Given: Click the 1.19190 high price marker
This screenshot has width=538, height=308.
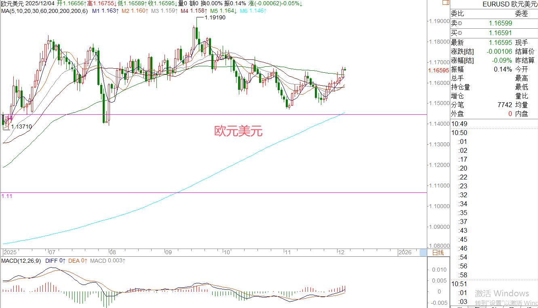Looking at the screenshot, I should (215, 17).
